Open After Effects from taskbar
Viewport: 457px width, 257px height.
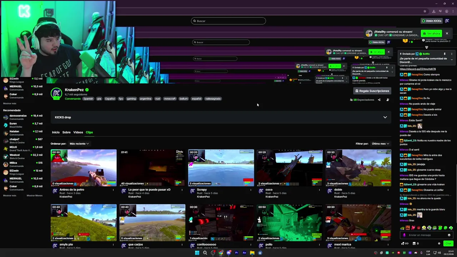(x=244, y=253)
